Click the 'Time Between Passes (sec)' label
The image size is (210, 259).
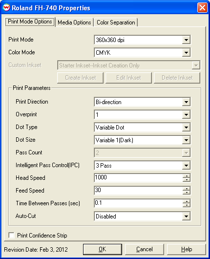coord(48,203)
